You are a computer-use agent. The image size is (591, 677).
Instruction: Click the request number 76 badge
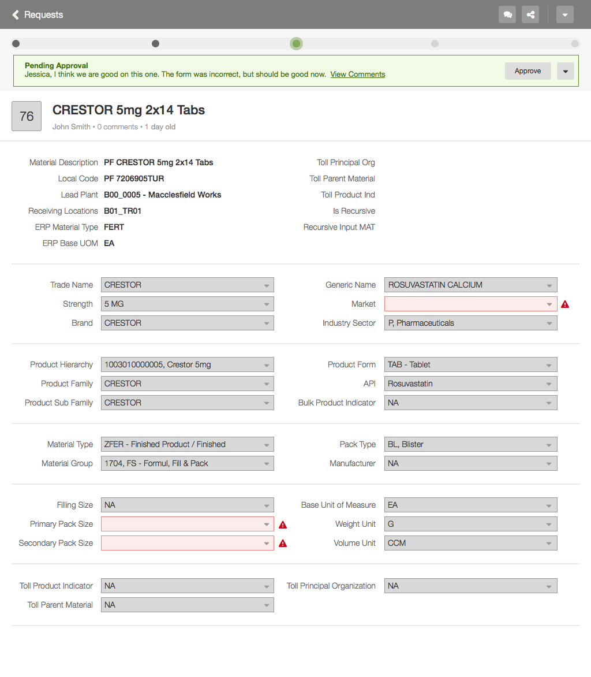click(x=27, y=116)
